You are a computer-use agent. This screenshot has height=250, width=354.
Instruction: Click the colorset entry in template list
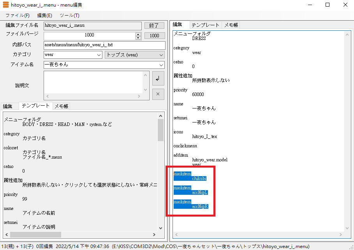11,148
